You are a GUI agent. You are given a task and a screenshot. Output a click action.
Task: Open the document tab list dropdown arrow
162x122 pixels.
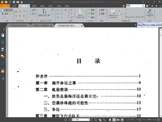click(x=135, y=25)
